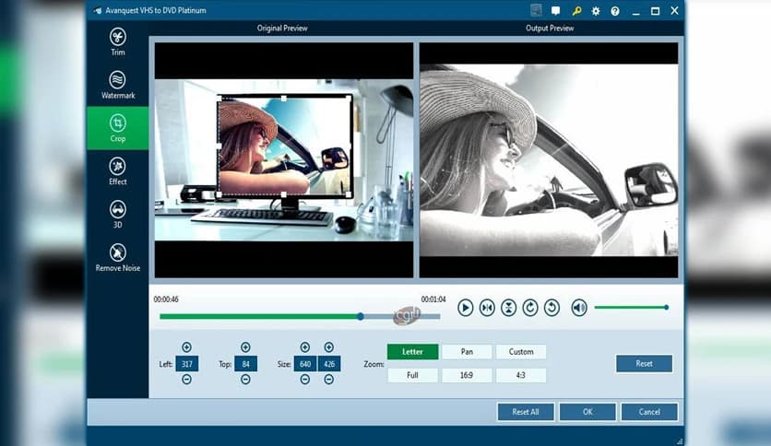Click the Reset All button
Screen dimensions: 771x446
pyautogui.click(x=526, y=412)
